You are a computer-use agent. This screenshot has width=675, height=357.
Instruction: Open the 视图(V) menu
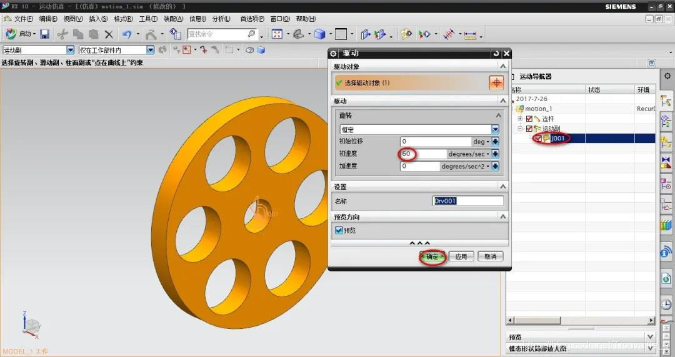pos(73,19)
